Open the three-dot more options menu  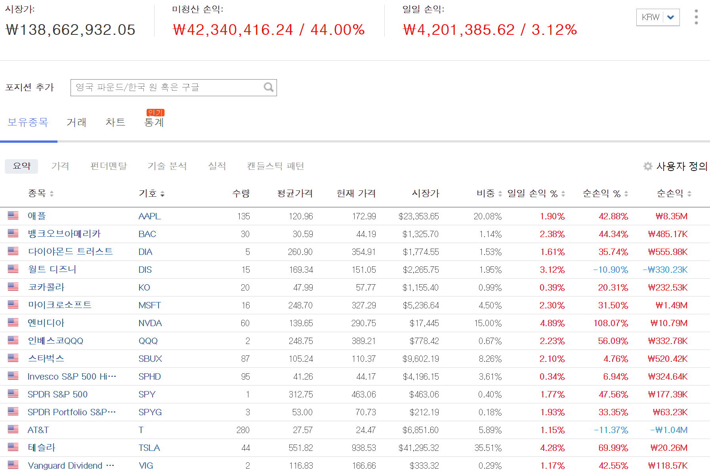point(696,17)
